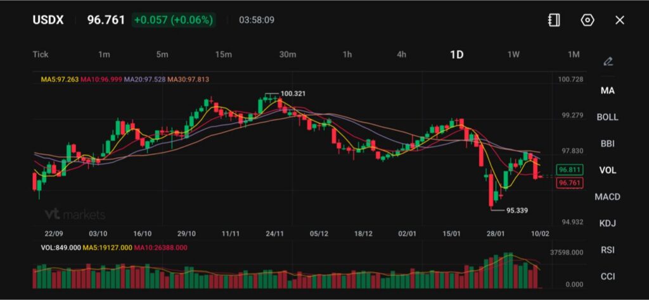
Task: Show the KDJ indicator panel
Action: click(607, 223)
